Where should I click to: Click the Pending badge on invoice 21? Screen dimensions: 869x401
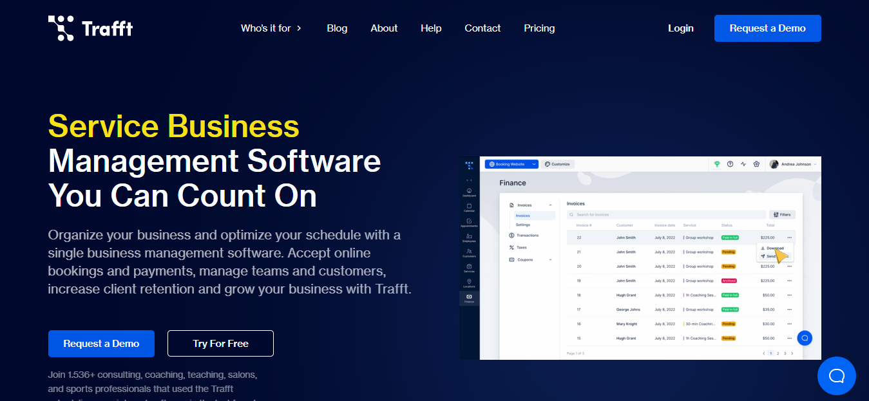[729, 252]
